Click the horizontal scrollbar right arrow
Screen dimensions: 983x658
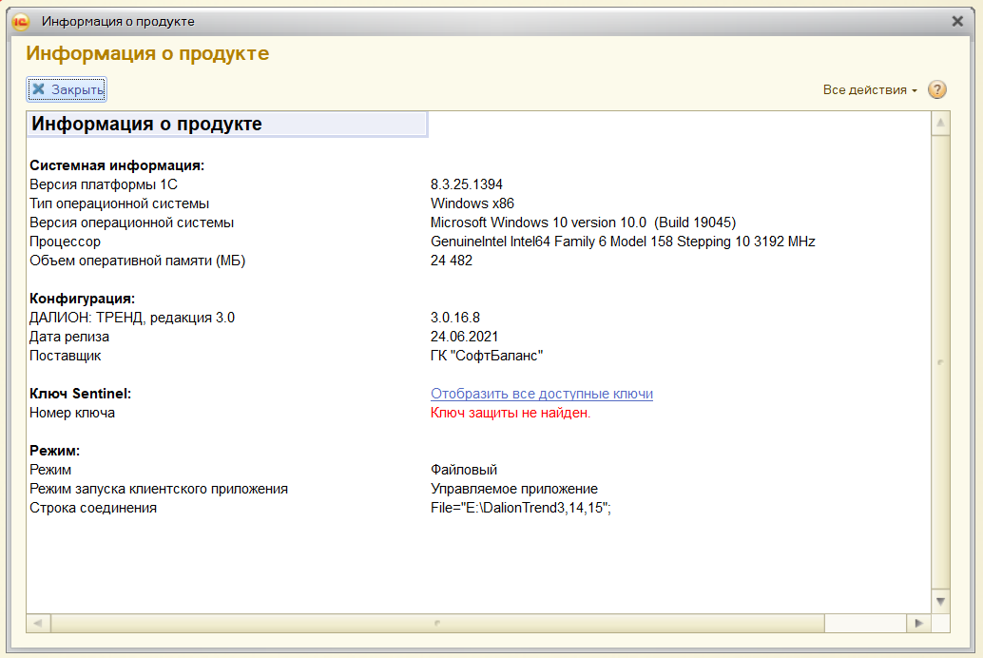point(917,623)
